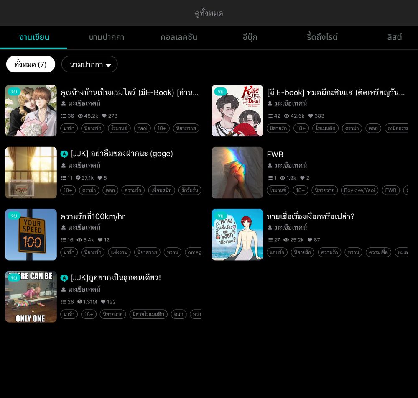
Task: Select the โรมานซ์ tag on คุณข้างบ้านเป็นแวมไพร์
Action: [x=119, y=128]
